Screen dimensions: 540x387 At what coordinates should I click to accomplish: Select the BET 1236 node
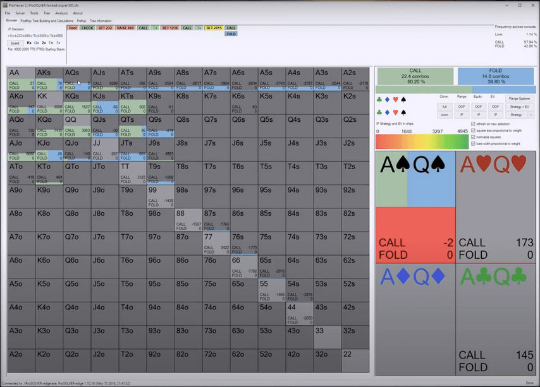170,28
